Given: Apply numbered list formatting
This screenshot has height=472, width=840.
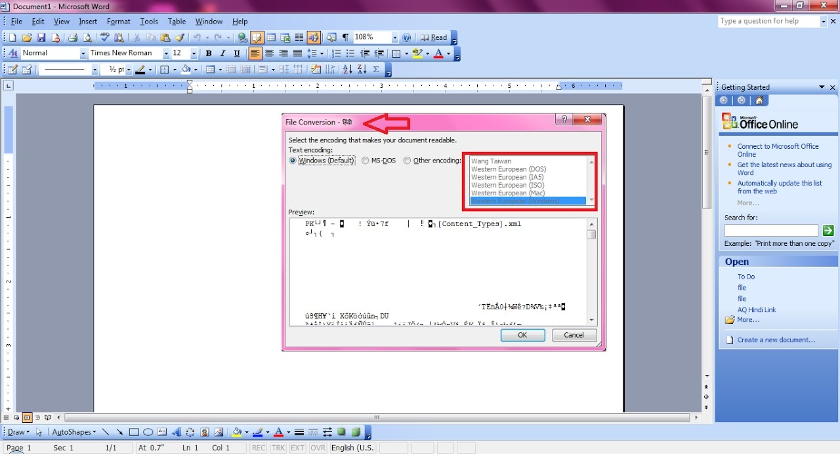Looking at the screenshot, I should (337, 54).
